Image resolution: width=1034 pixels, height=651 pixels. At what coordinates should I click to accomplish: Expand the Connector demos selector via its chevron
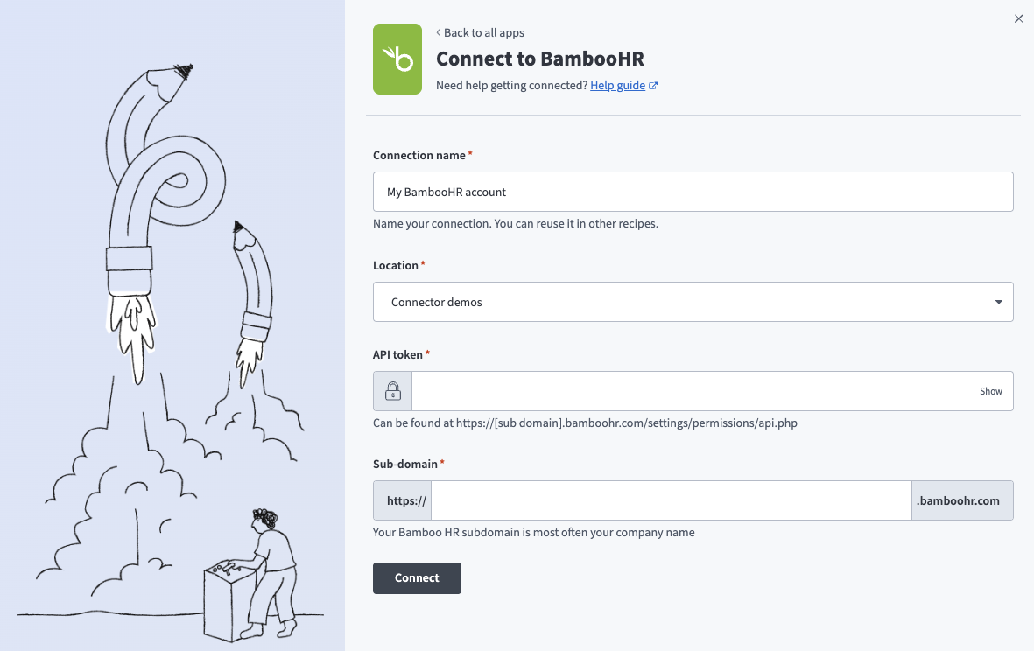tap(997, 301)
